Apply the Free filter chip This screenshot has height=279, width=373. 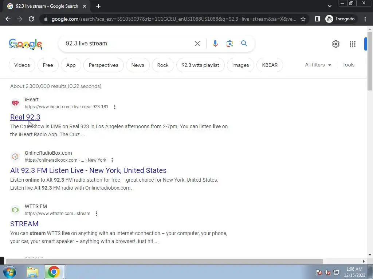[48, 65]
